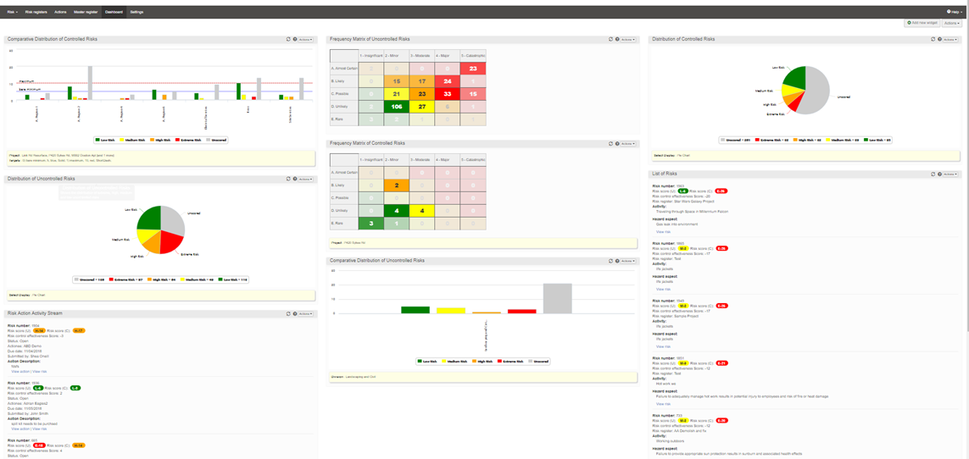Open the Master register tab
Screen dimensions: 969x459
click(x=86, y=12)
